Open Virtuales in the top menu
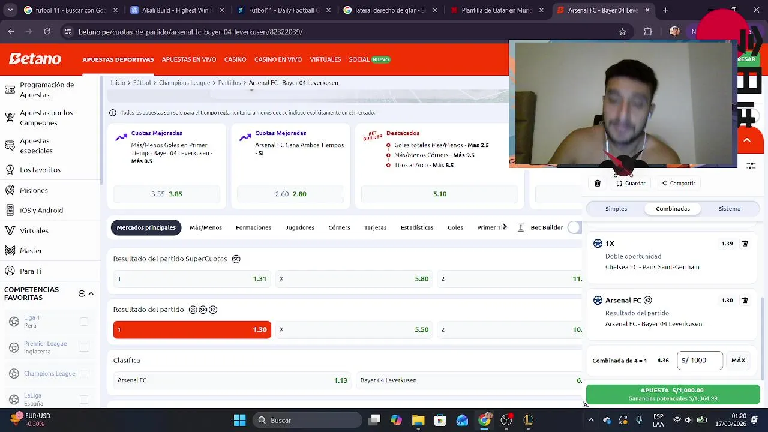The image size is (768, 432). [x=325, y=59]
